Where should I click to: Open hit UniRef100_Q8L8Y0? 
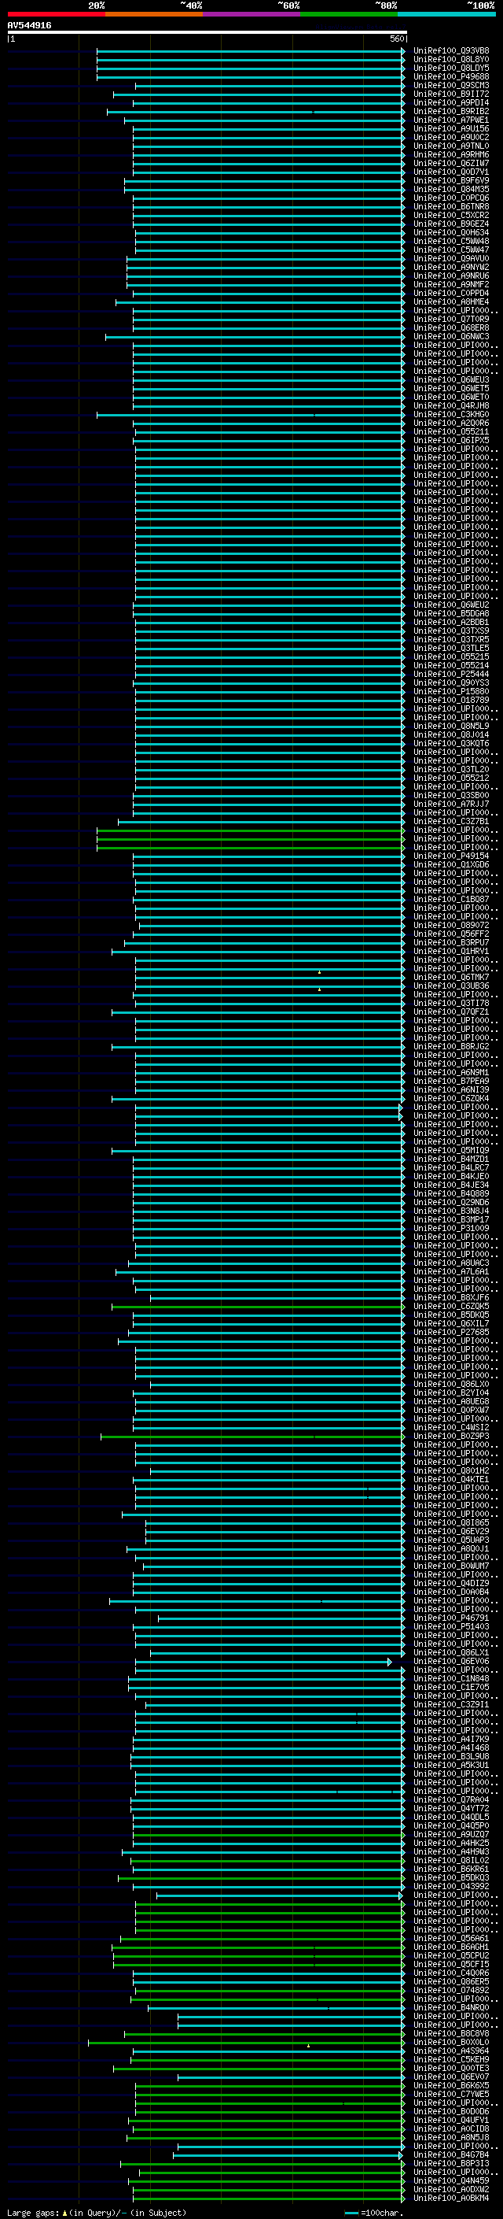click(450, 60)
